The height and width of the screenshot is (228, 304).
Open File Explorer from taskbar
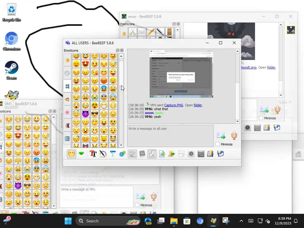click(x=174, y=221)
